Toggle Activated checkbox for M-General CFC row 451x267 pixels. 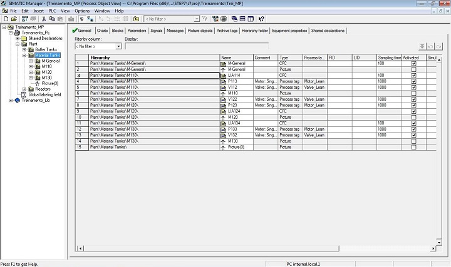coord(413,63)
